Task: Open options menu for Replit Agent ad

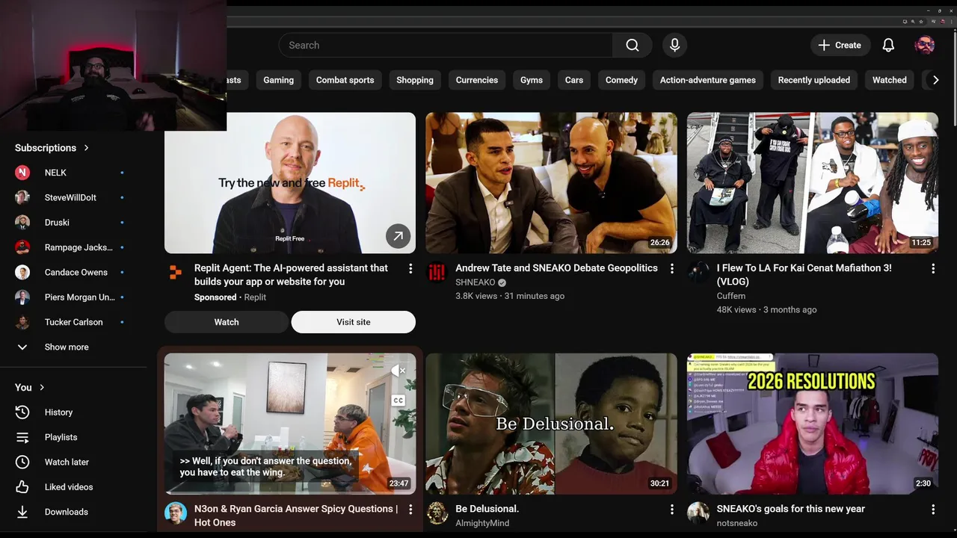Action: click(x=410, y=268)
